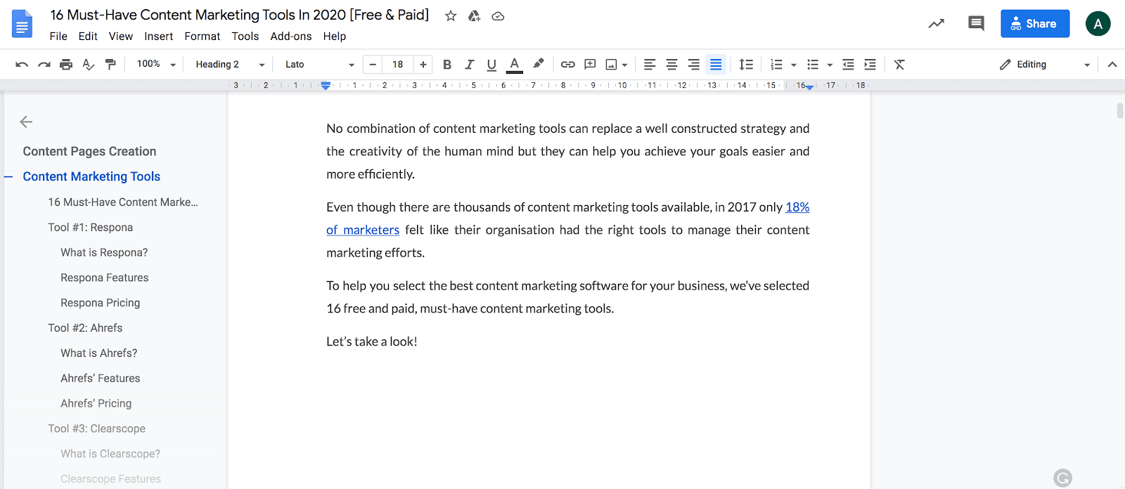This screenshot has height=489, width=1125.
Task: Open the Insert menu
Action: tap(158, 37)
